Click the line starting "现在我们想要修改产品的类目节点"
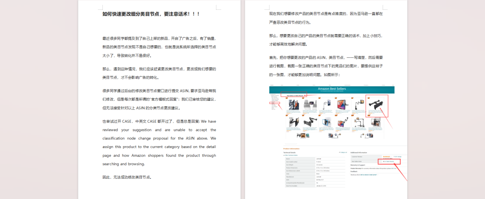The width and height of the screenshot is (485, 199). click(x=326, y=14)
